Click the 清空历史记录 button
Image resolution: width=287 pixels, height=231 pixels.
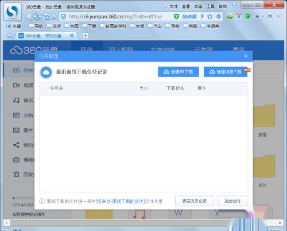195,201
